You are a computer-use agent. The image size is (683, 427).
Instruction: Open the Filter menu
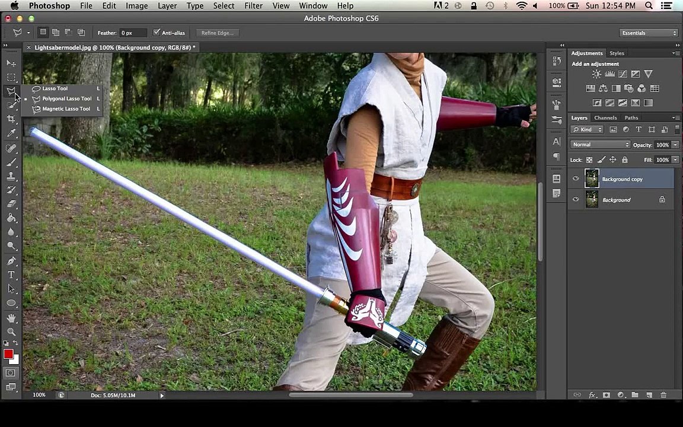tap(254, 6)
